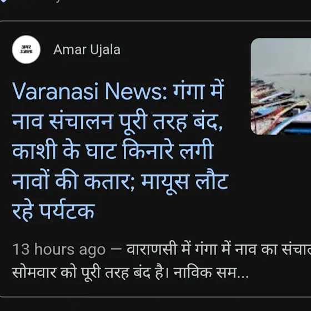The image size is (311, 311).
Task: Click snippet line 'सोमवार को पूरी तरह बंद है'
Action: [x=91, y=273]
